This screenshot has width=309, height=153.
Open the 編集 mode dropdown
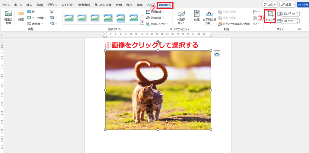tap(287, 5)
